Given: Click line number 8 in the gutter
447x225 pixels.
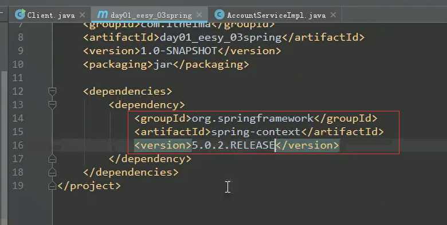Looking at the screenshot, I should [x=21, y=37].
